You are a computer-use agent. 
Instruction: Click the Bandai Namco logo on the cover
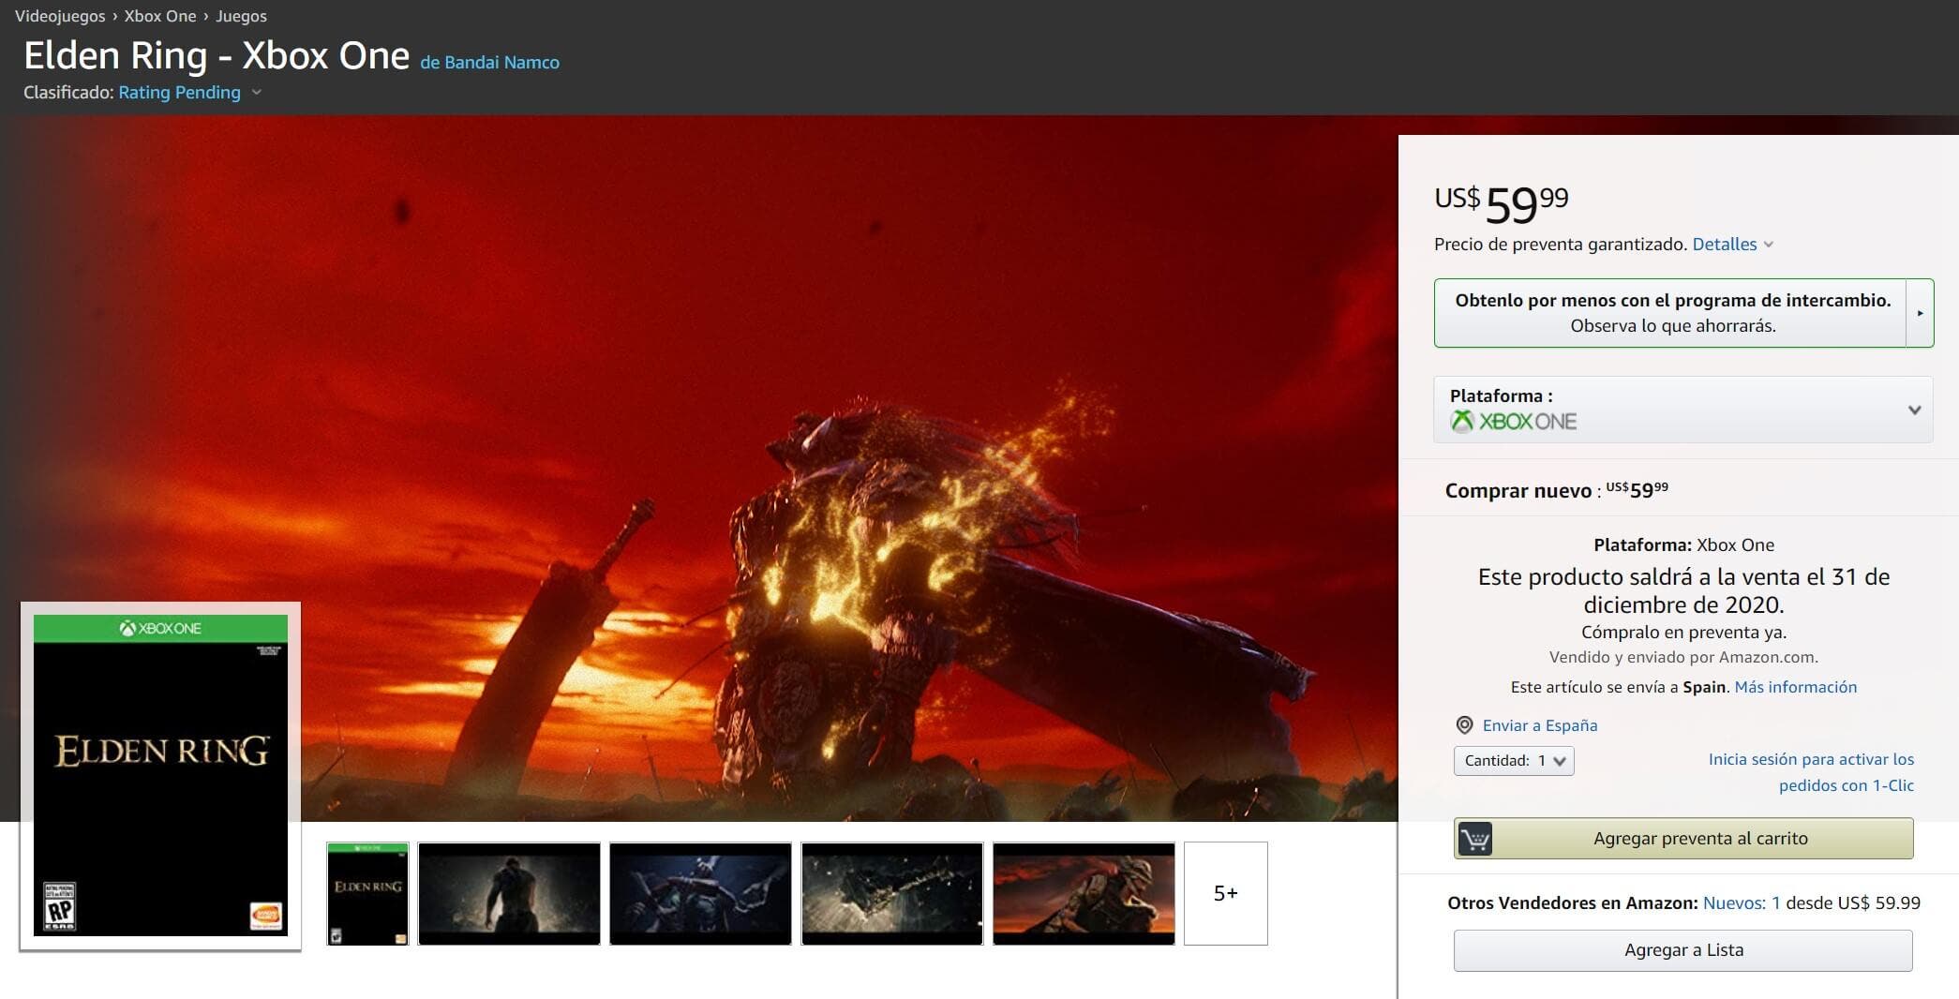(x=265, y=916)
